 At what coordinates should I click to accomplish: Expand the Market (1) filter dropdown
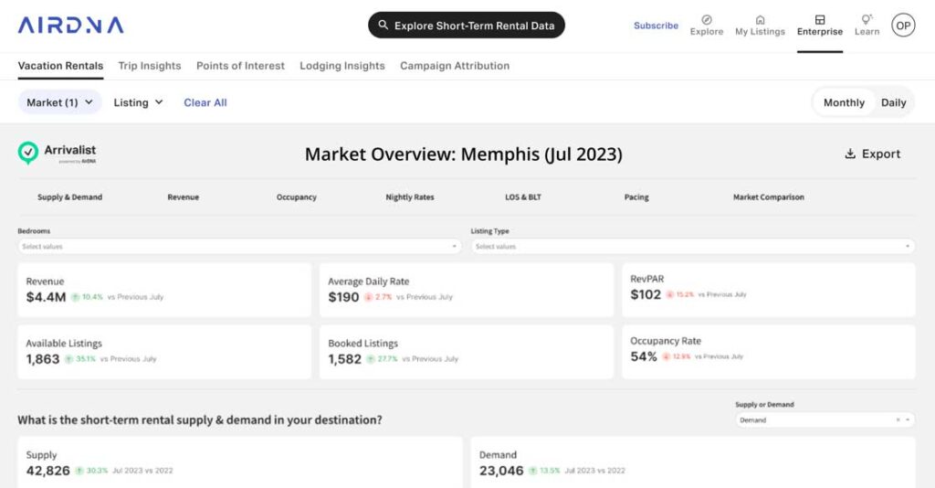[60, 102]
